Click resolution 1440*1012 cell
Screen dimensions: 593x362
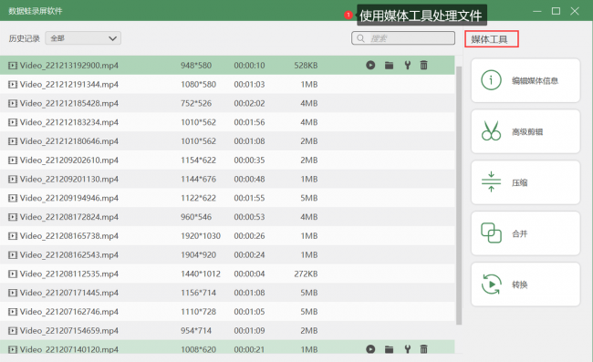pyautogui.click(x=201, y=274)
